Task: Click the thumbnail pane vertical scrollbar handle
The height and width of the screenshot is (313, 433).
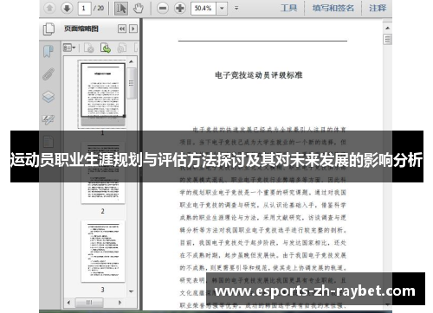Action: click(x=132, y=83)
